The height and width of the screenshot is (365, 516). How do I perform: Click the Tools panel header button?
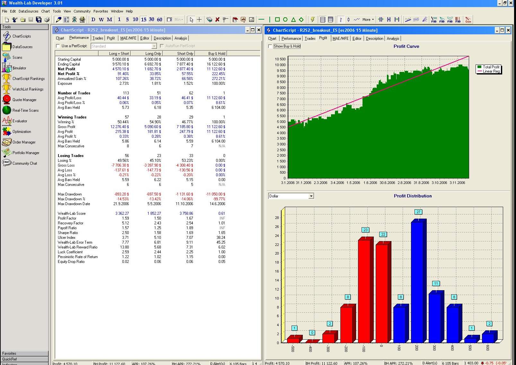(x=24, y=27)
